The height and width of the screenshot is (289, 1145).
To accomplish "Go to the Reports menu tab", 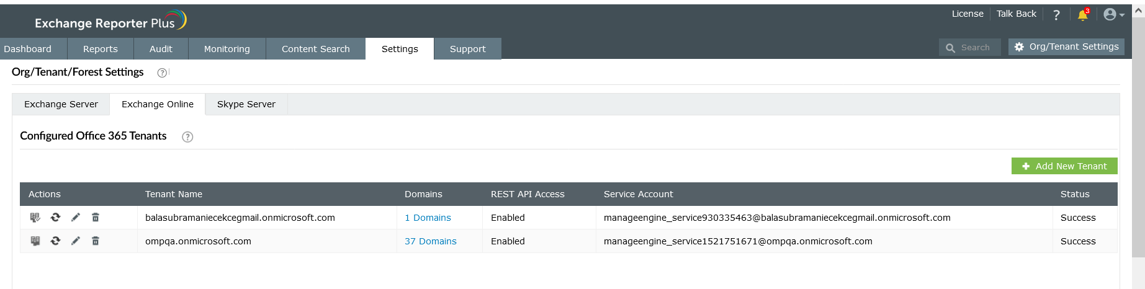I will [x=100, y=49].
